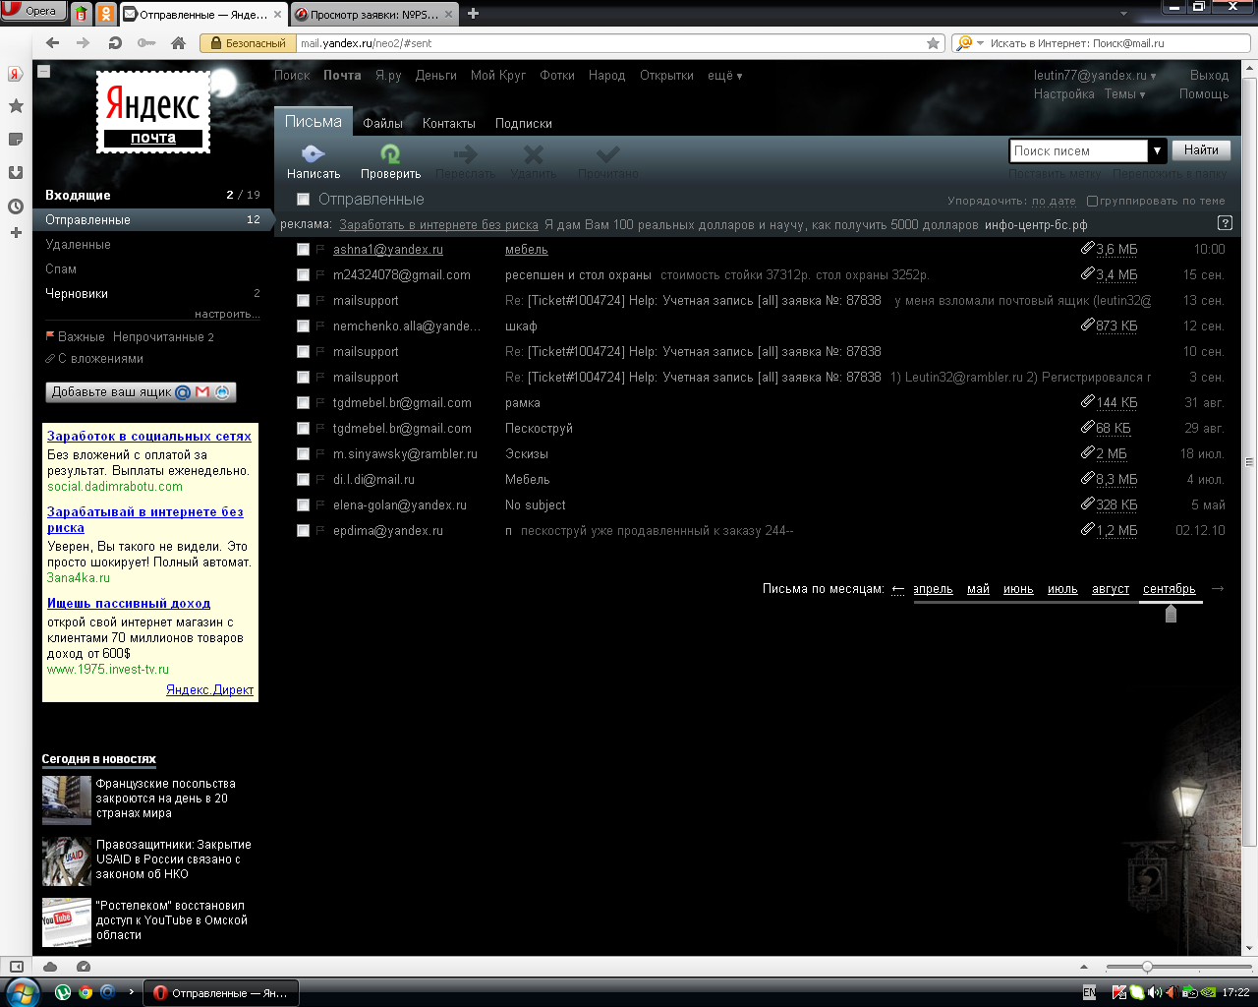Add panel with sidebar plus icon
Image resolution: width=1258 pixels, height=1007 pixels.
coord(16,233)
